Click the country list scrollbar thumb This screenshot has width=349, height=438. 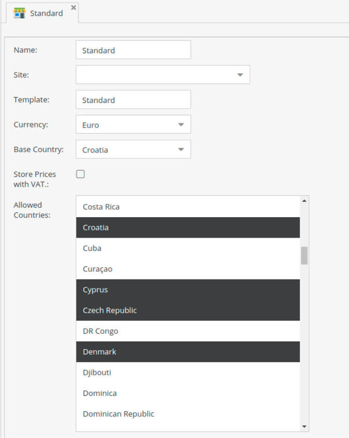(x=304, y=255)
